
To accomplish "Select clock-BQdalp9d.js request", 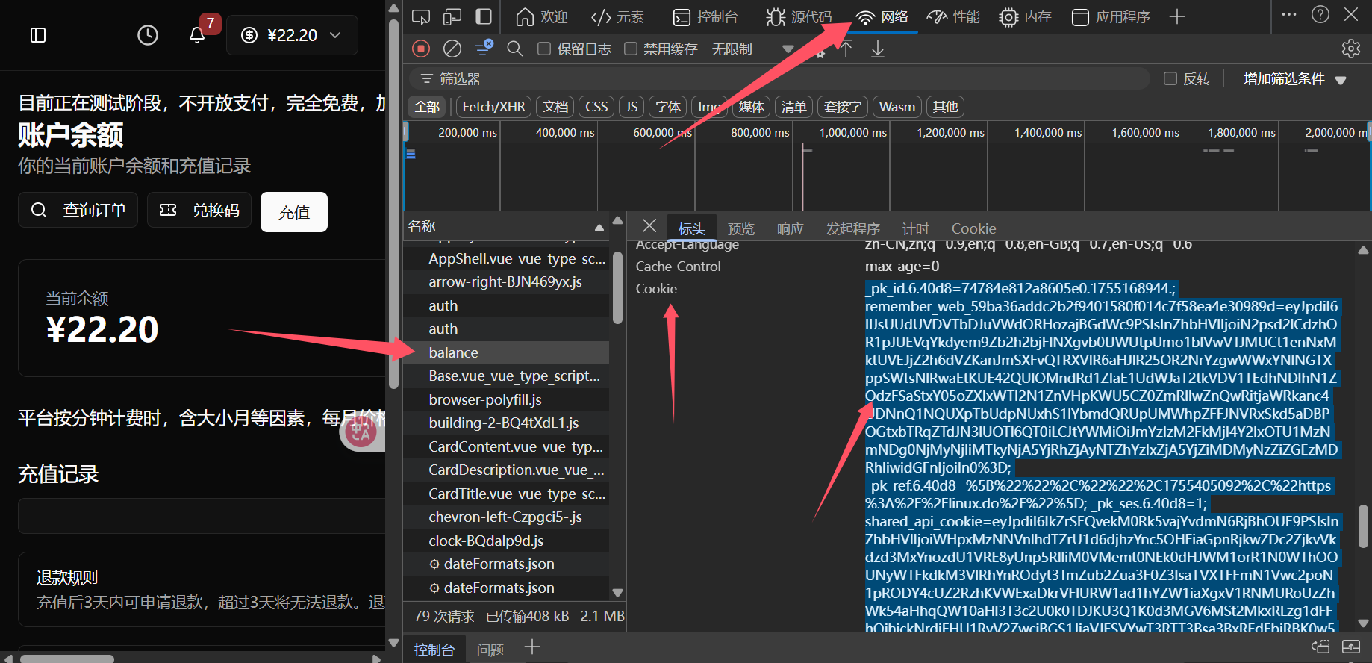I will click(506, 541).
